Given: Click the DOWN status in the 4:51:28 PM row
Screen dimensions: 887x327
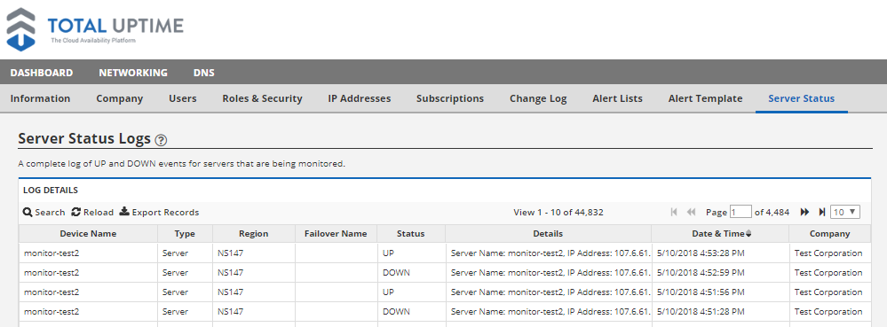Looking at the screenshot, I should point(396,312).
